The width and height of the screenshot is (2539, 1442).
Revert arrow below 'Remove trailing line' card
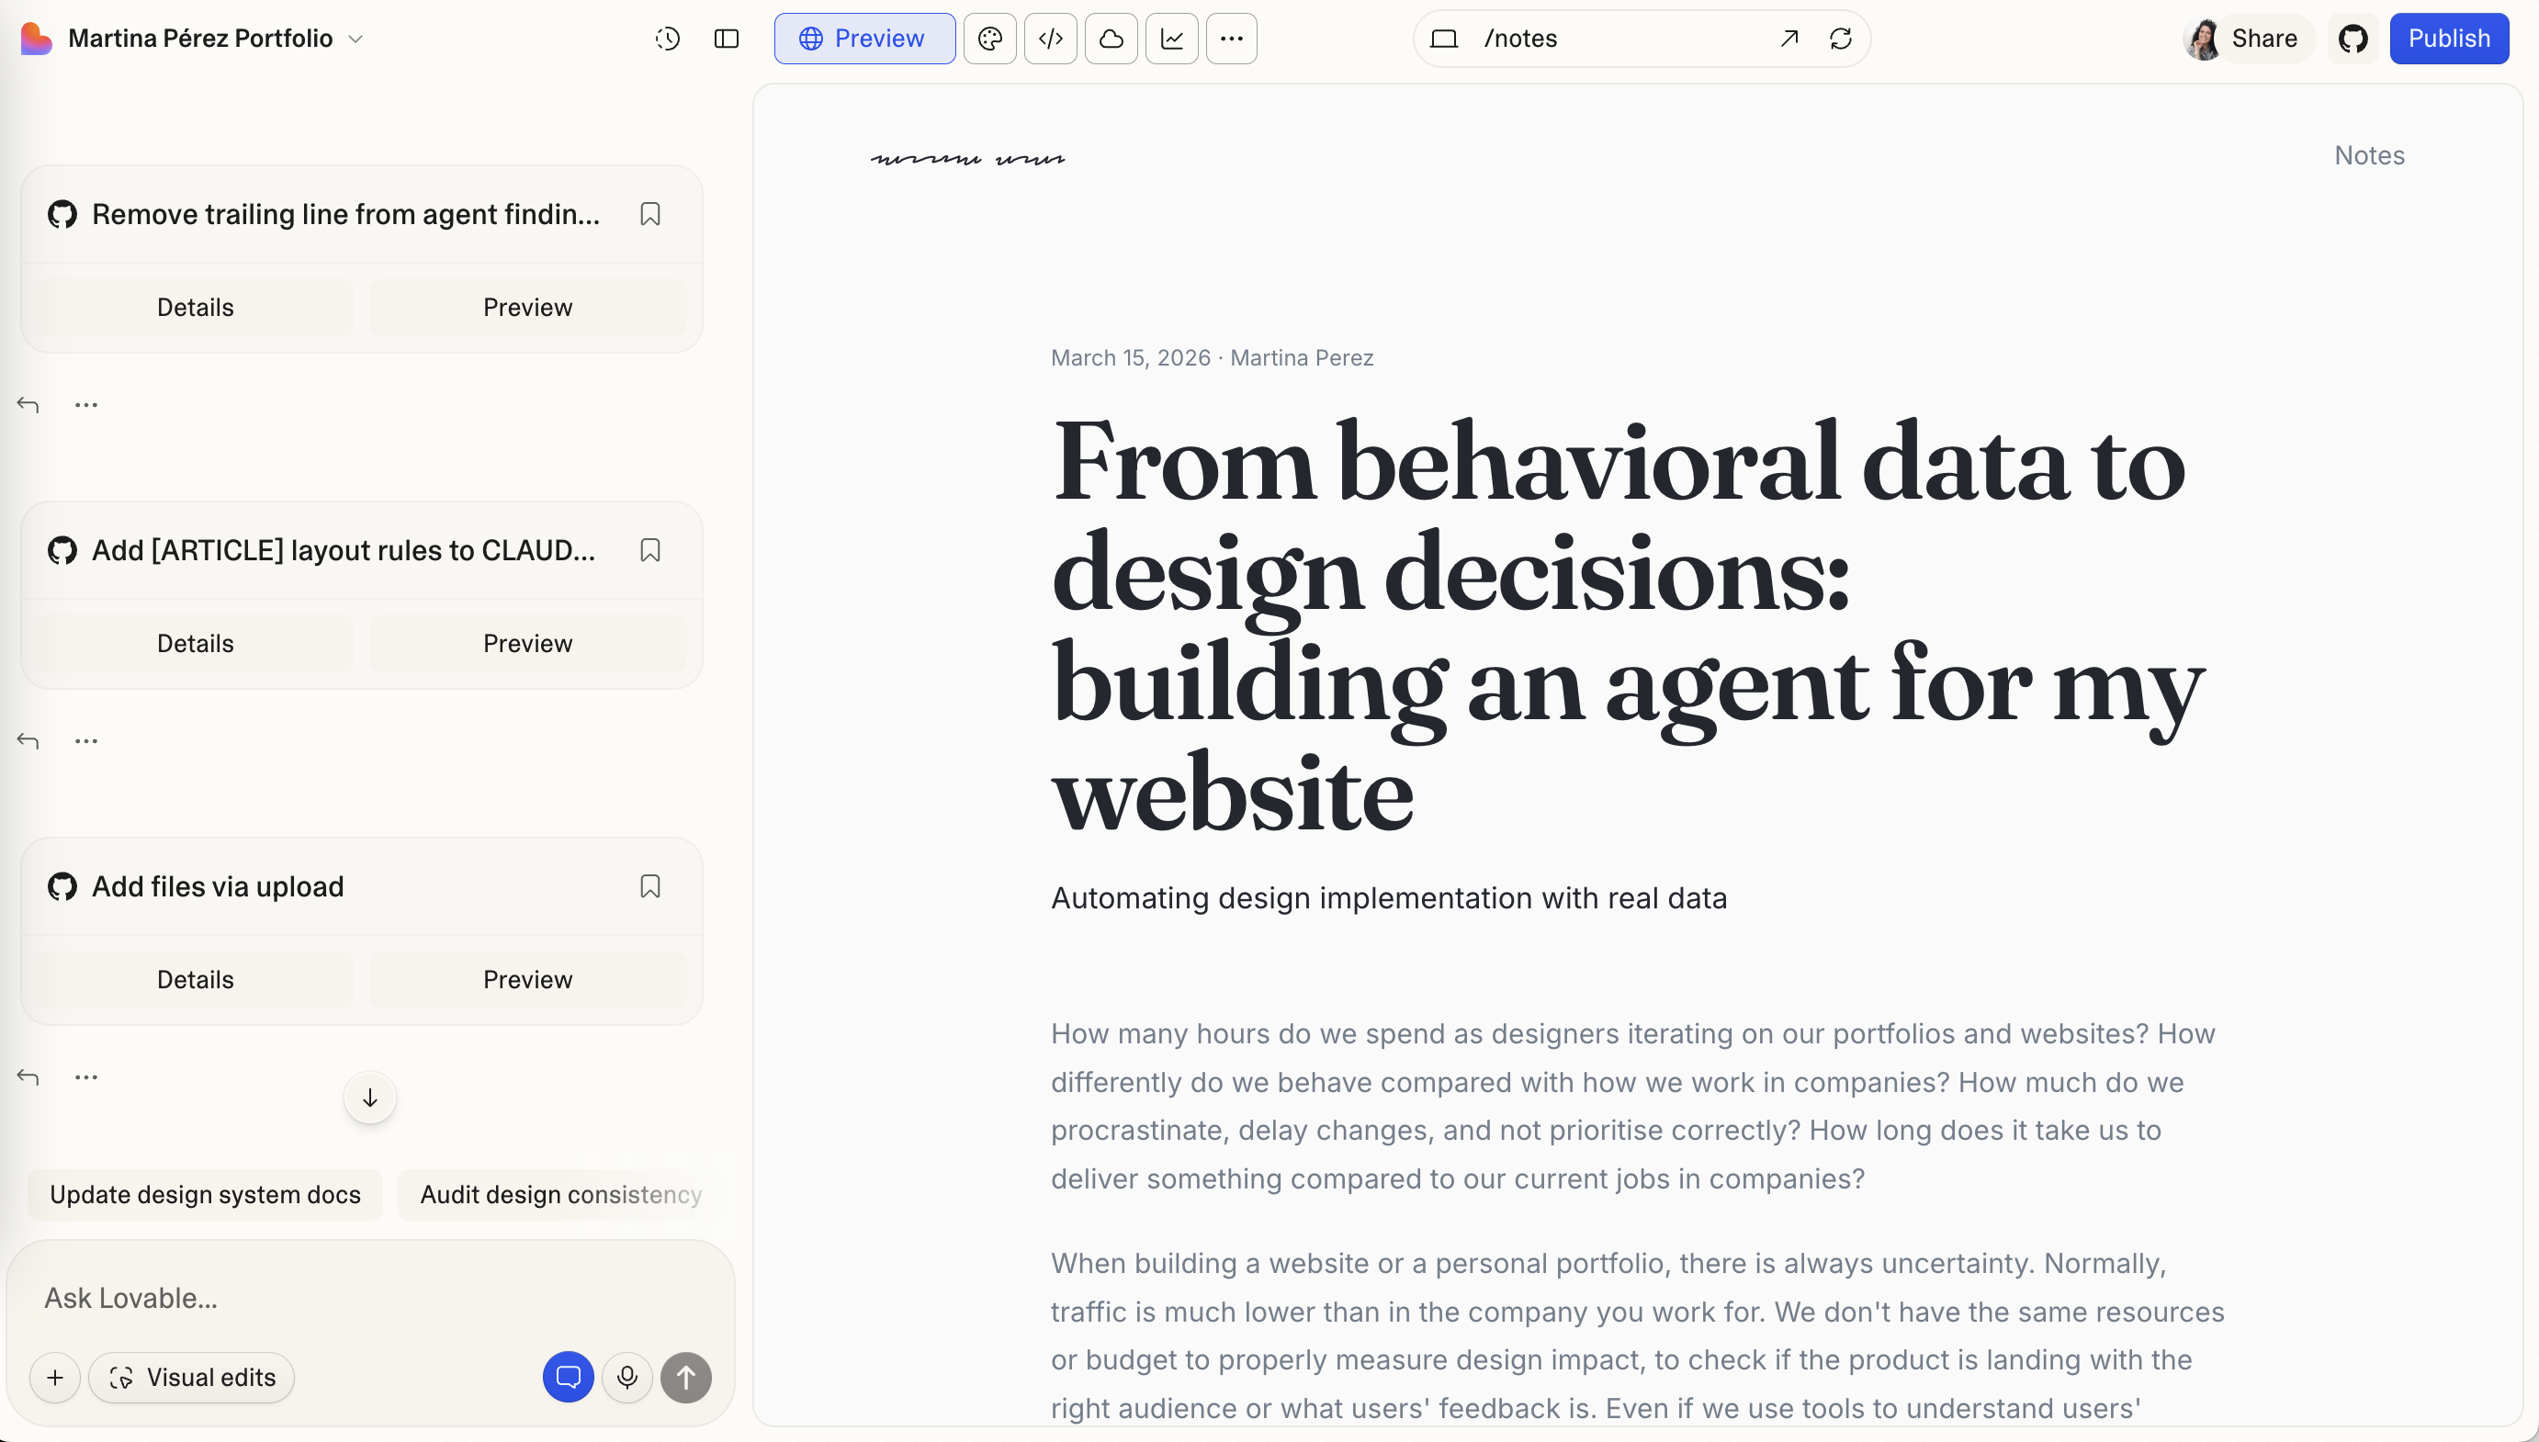(28, 404)
